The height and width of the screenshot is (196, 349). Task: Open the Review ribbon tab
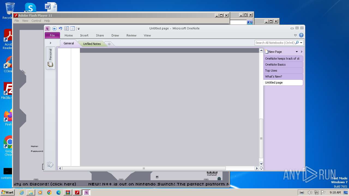[131, 35]
